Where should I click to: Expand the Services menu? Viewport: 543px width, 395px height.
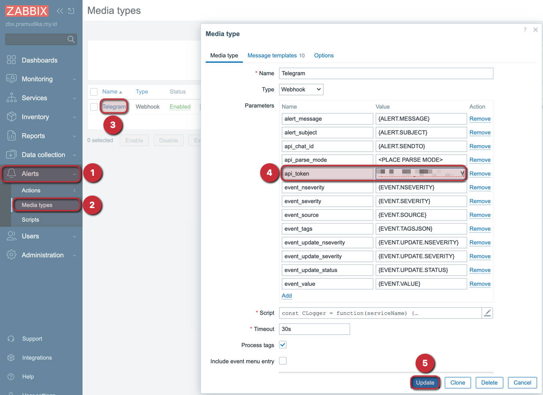pos(74,98)
